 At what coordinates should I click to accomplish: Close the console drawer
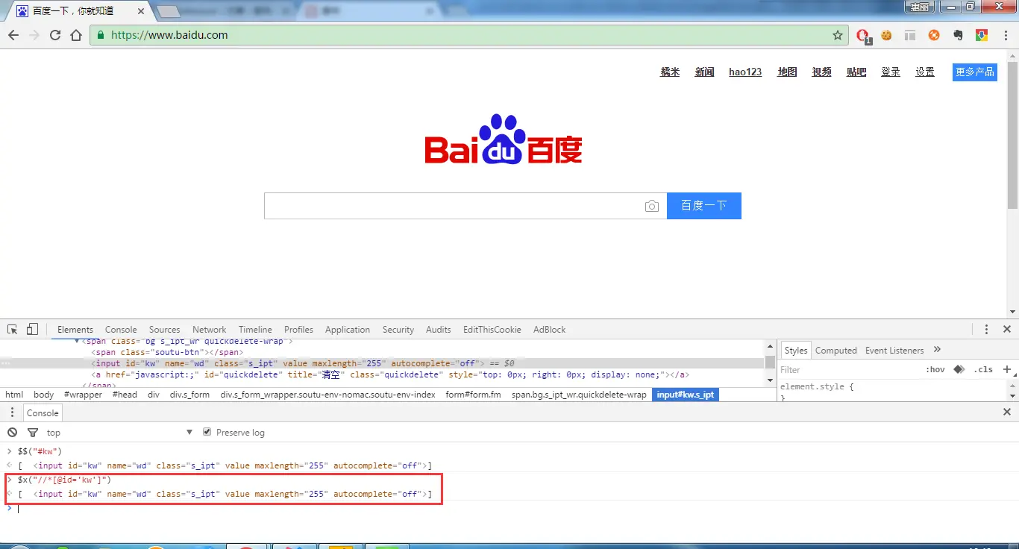1006,412
